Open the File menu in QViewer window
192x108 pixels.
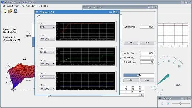pyautogui.click(x=38, y=16)
